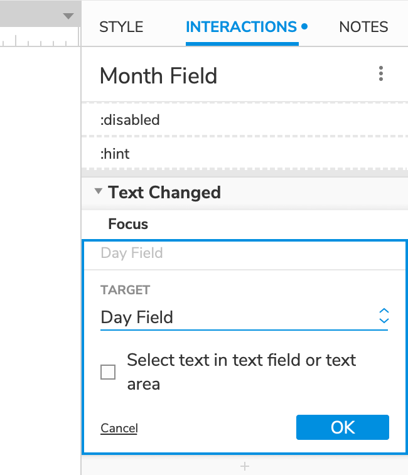Click the Focus action label
Image resolution: width=408 pixels, height=475 pixels.
(128, 224)
